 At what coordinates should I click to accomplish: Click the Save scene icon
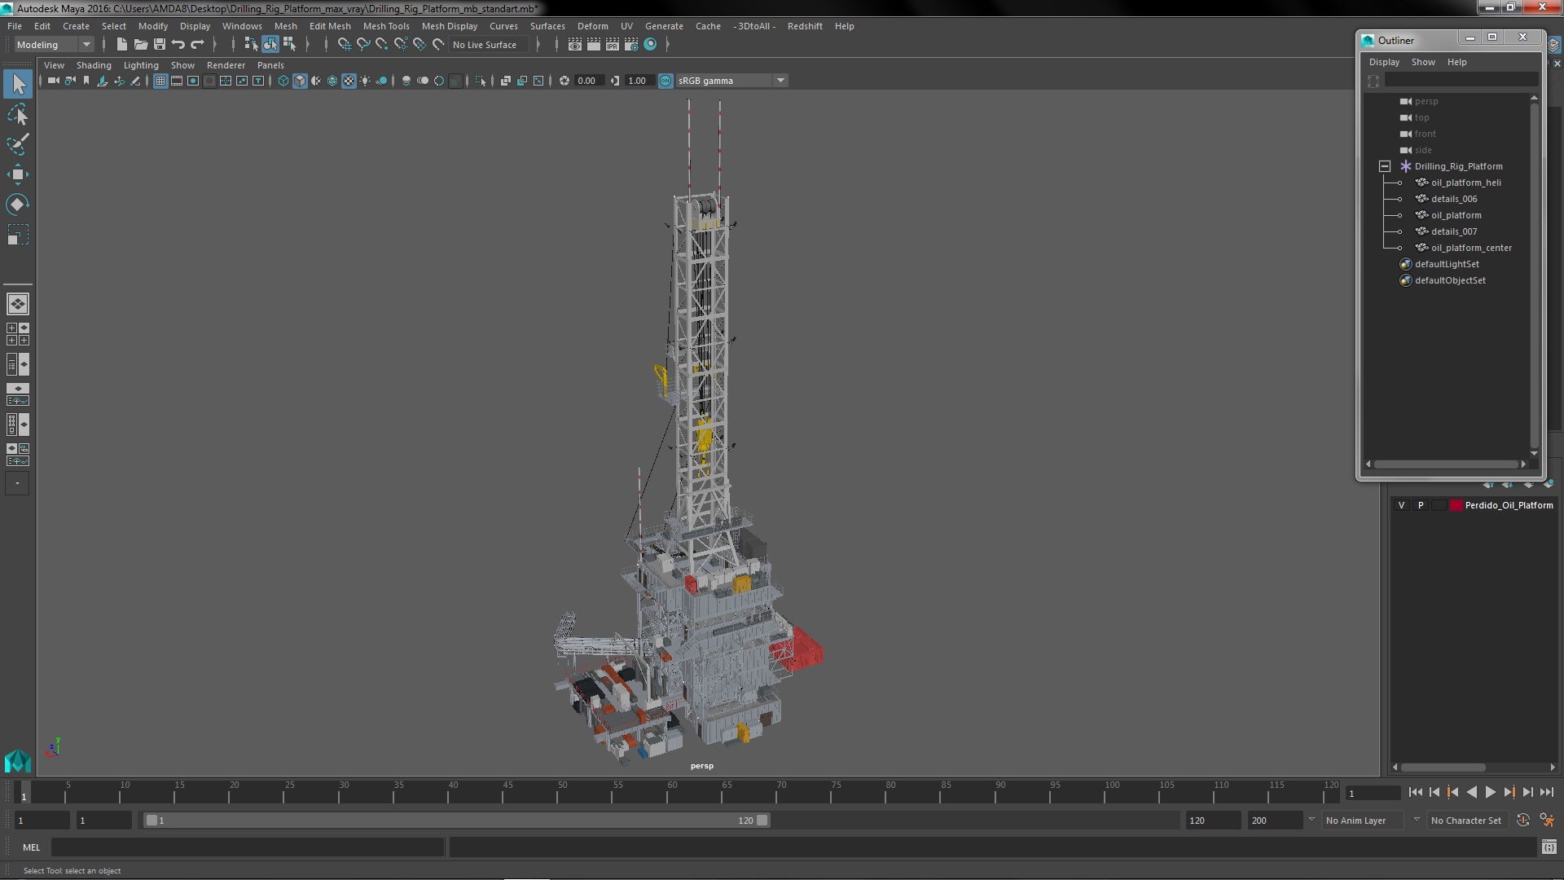[160, 45]
